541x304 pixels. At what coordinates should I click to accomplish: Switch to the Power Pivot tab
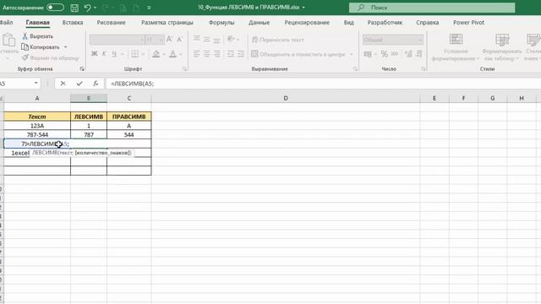coord(468,23)
